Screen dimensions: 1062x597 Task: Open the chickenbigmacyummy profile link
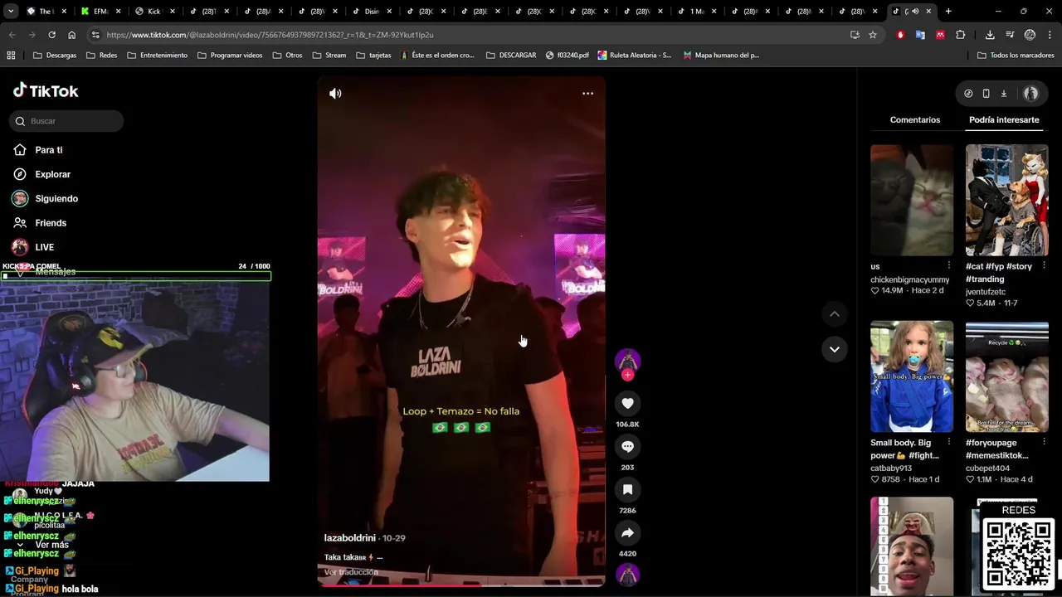909,279
